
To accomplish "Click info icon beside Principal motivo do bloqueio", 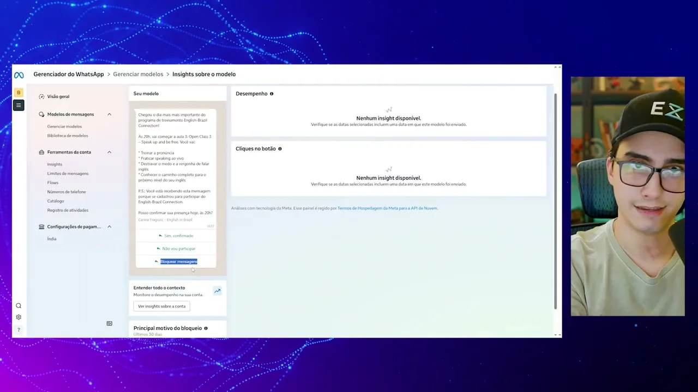I will coord(206,328).
